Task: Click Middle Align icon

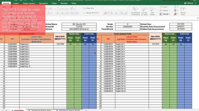Action: coord(62,8)
